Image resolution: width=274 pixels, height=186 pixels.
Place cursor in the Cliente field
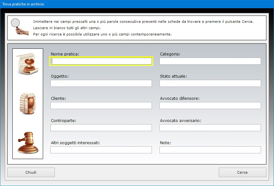[101, 106]
